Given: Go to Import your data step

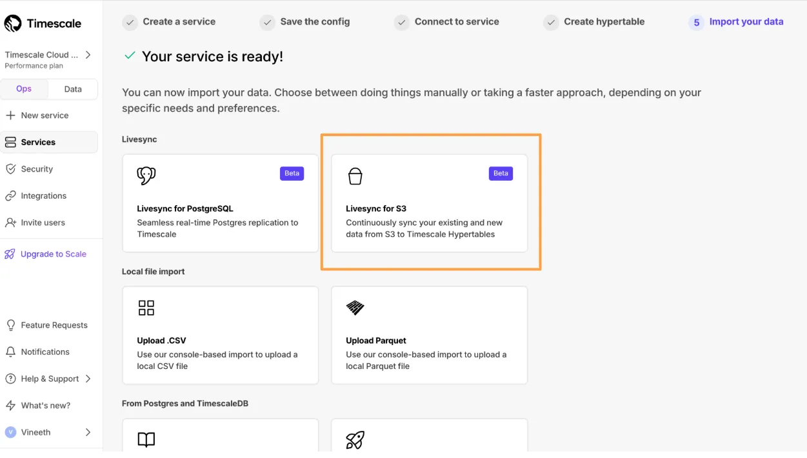Looking at the screenshot, I should (736, 22).
